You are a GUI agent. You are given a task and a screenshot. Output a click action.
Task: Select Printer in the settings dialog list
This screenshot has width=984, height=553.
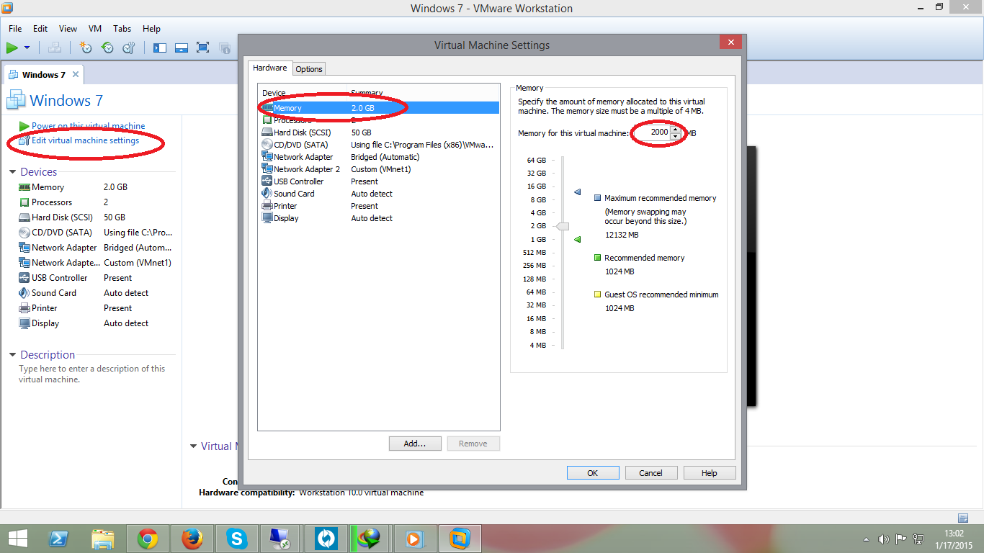(379, 206)
